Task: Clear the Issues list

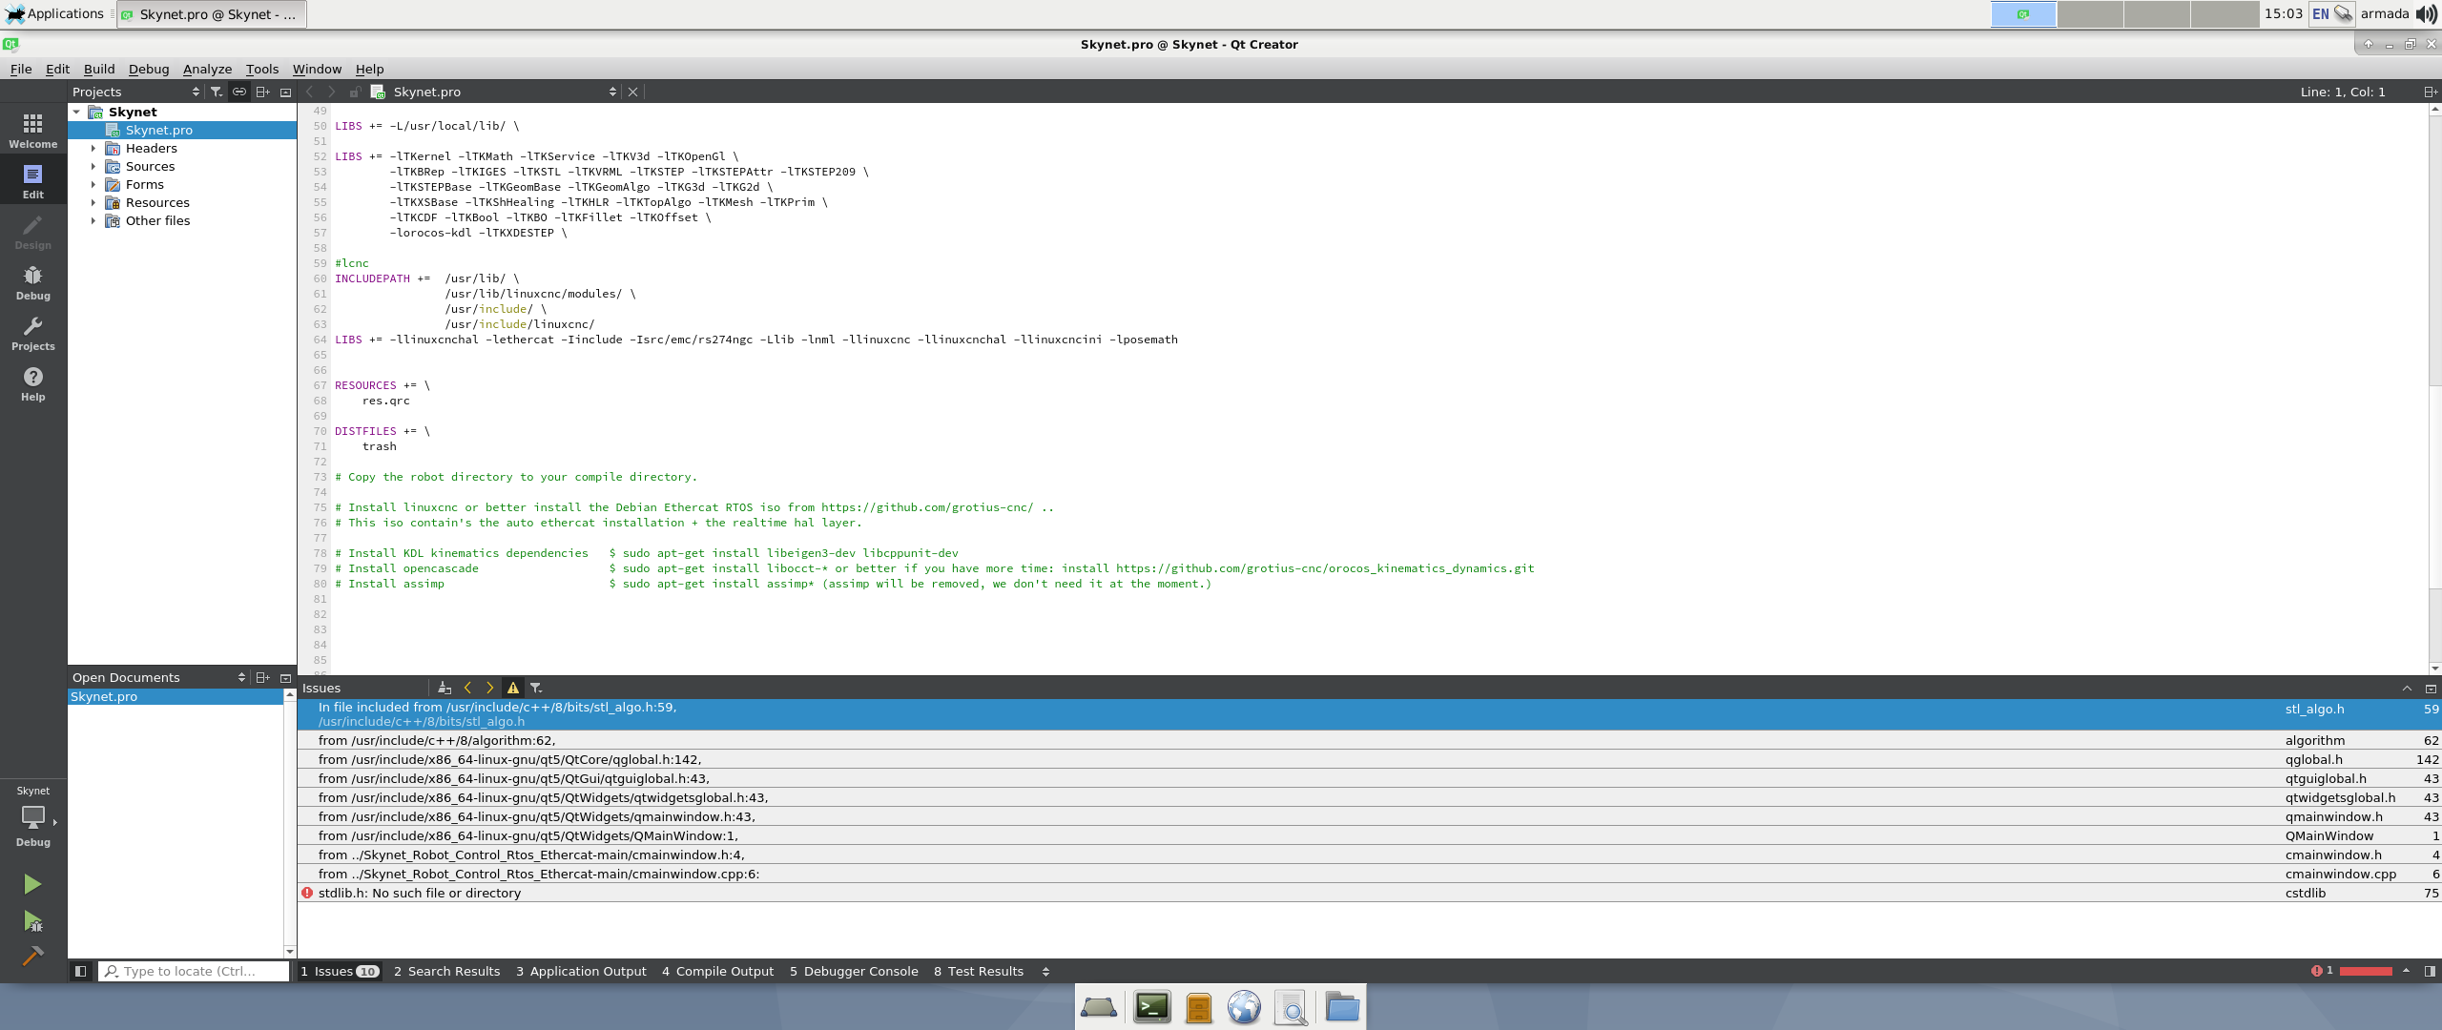Action: pyautogui.click(x=444, y=688)
